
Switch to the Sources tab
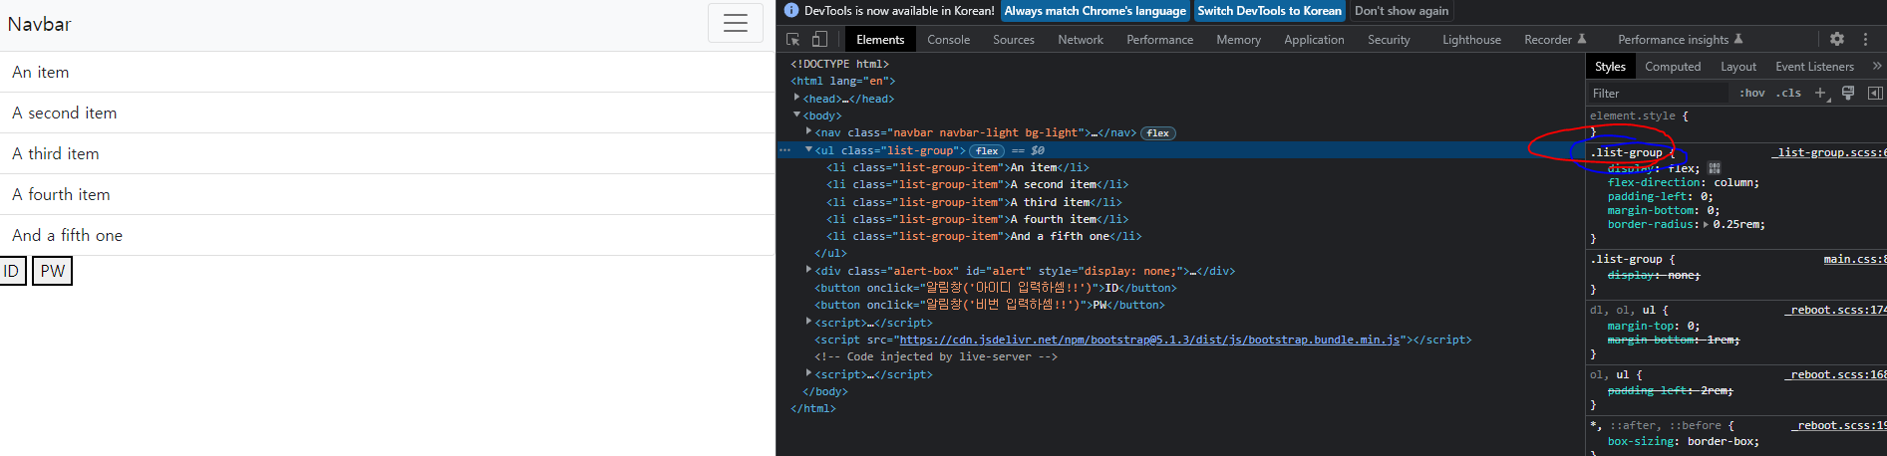tap(1013, 40)
